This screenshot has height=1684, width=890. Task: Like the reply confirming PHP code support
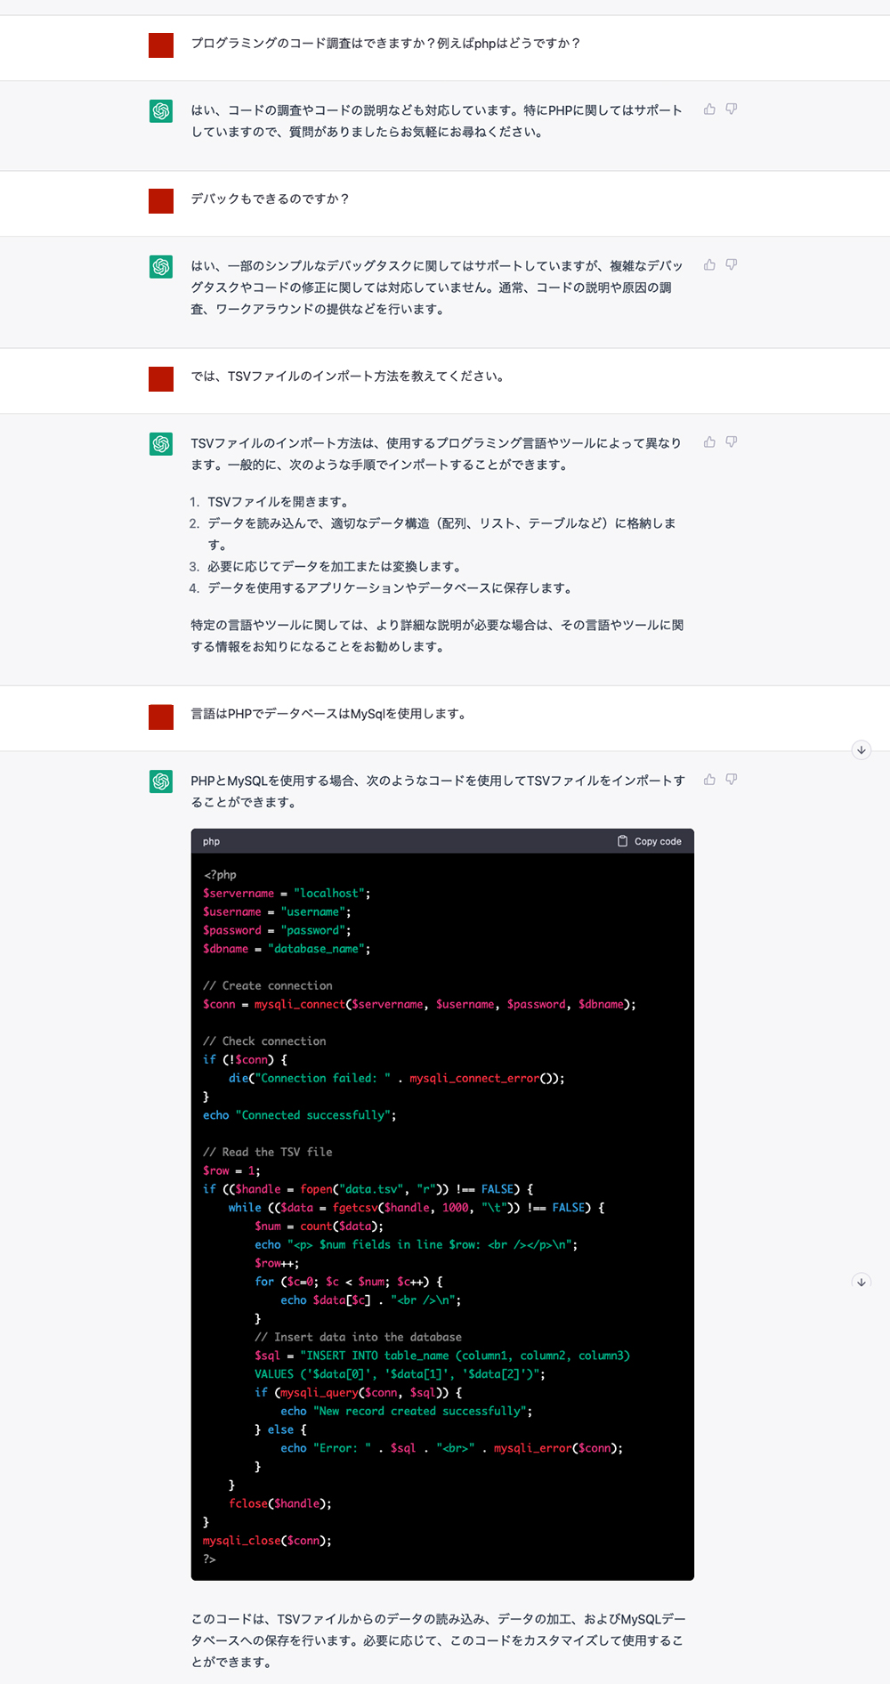click(x=709, y=109)
